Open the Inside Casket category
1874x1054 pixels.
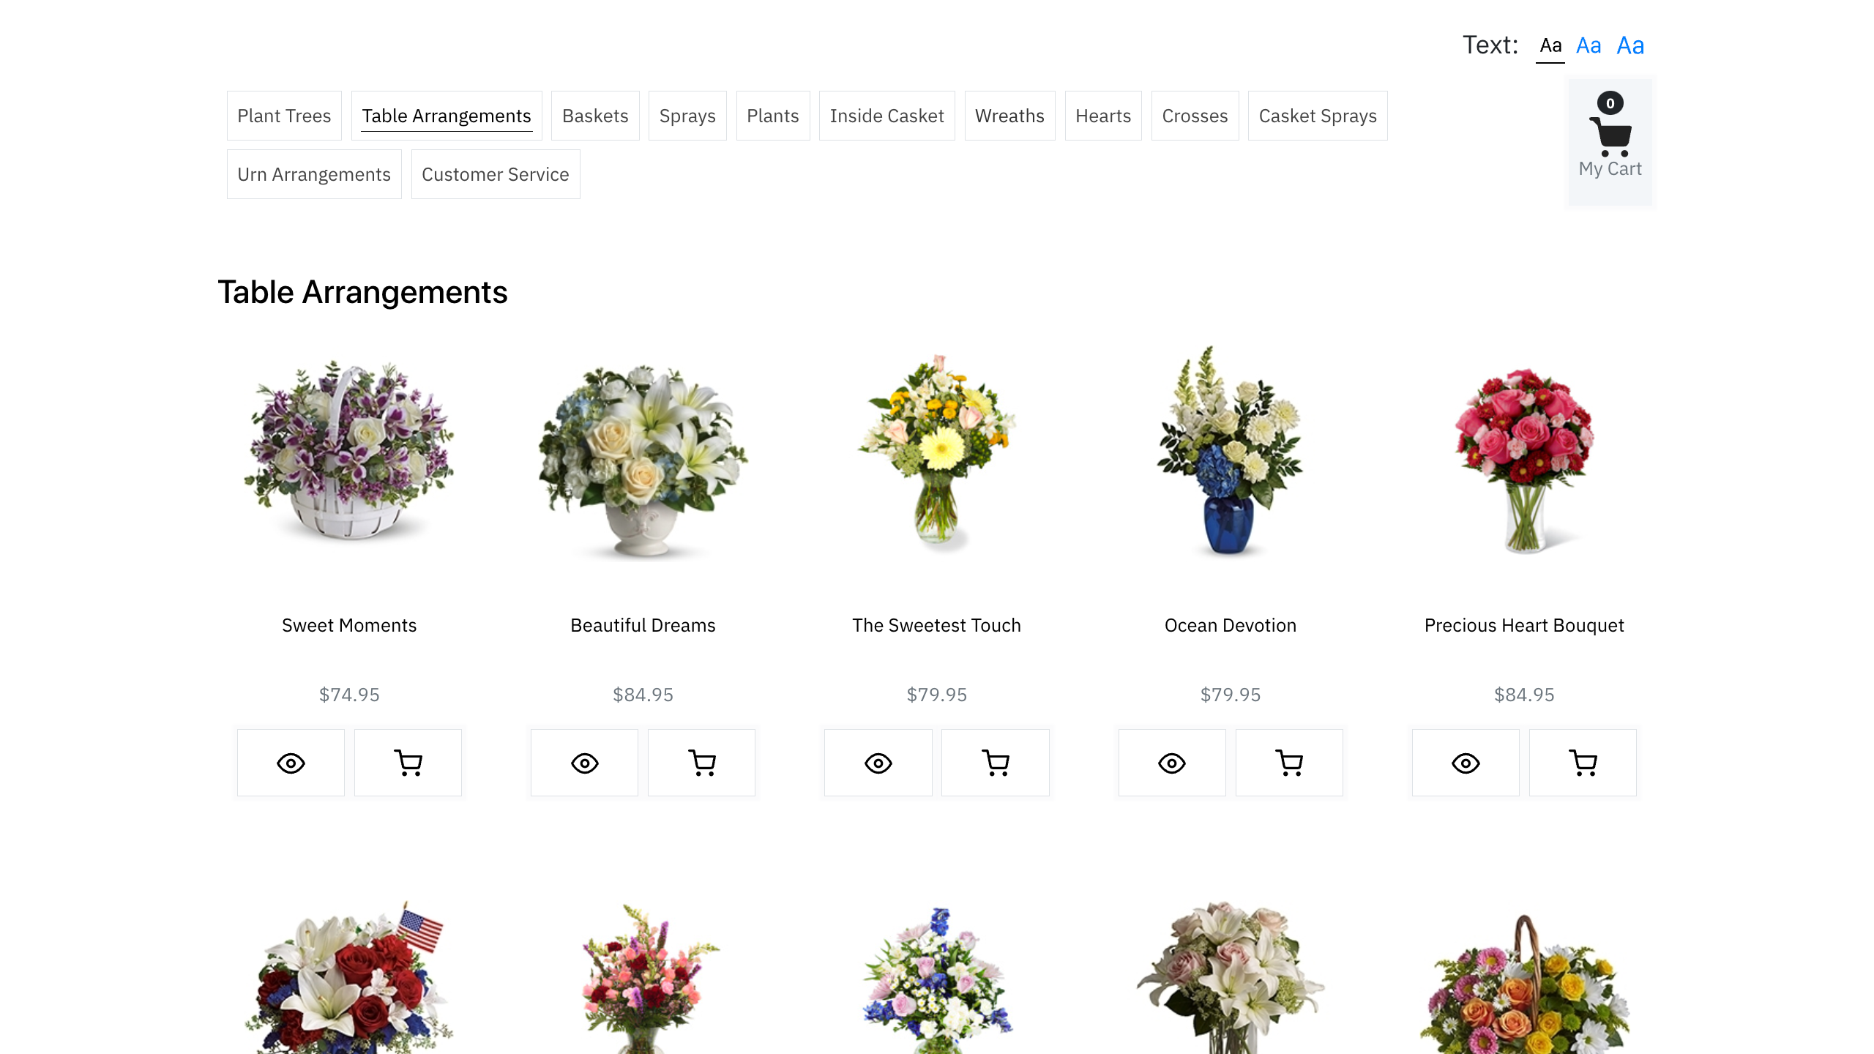[x=887, y=116]
